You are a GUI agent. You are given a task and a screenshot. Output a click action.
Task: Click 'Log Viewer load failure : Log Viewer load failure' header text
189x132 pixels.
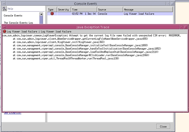coord(39,32)
